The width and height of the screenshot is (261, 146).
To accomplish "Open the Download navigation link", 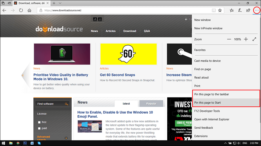I will pyautogui.click(x=130, y=31).
